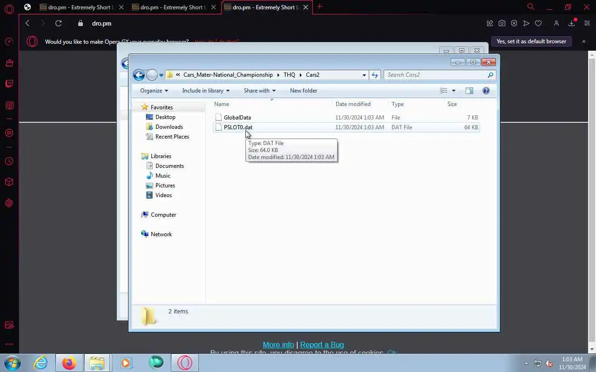Click the search tabs magnifier icon
The height and width of the screenshot is (372, 596).
click(x=530, y=7)
